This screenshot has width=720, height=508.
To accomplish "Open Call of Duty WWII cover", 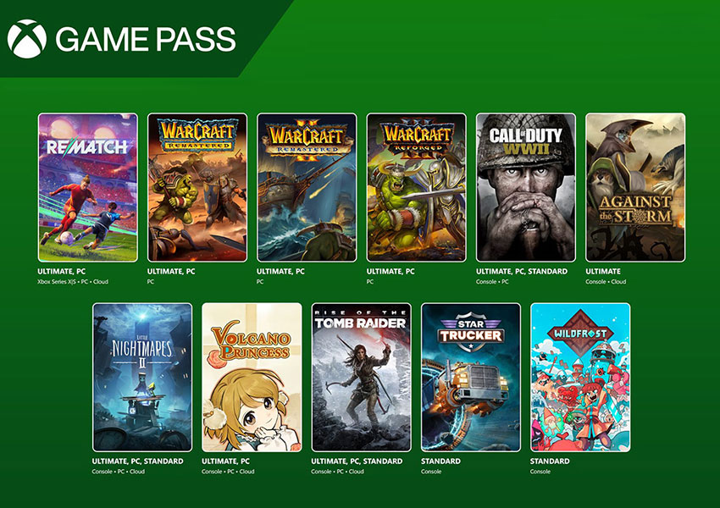I will click(526, 188).
